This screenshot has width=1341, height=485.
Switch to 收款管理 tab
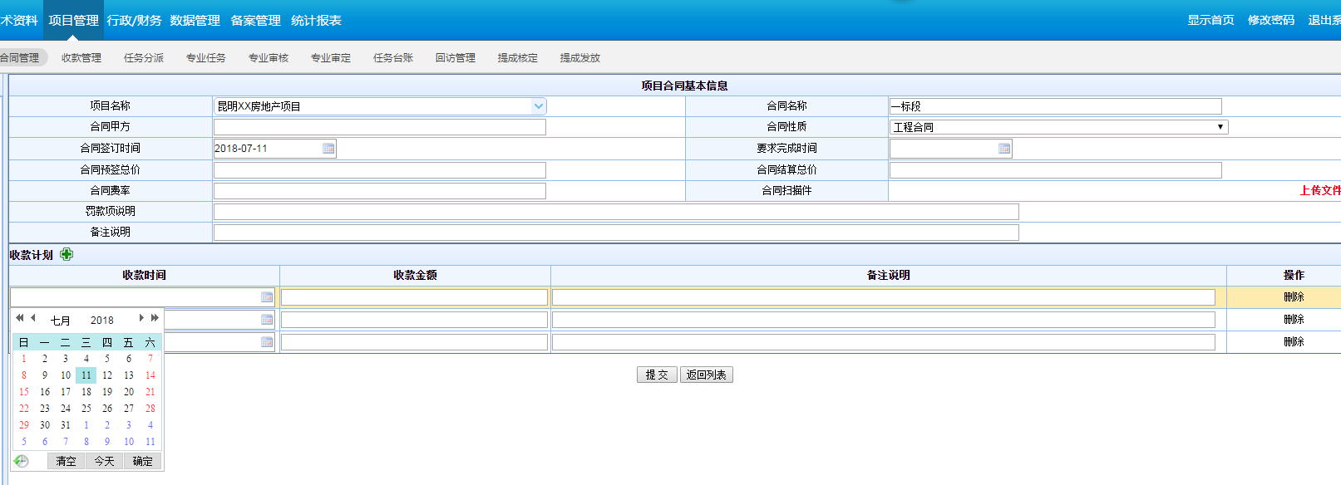pyautogui.click(x=81, y=58)
